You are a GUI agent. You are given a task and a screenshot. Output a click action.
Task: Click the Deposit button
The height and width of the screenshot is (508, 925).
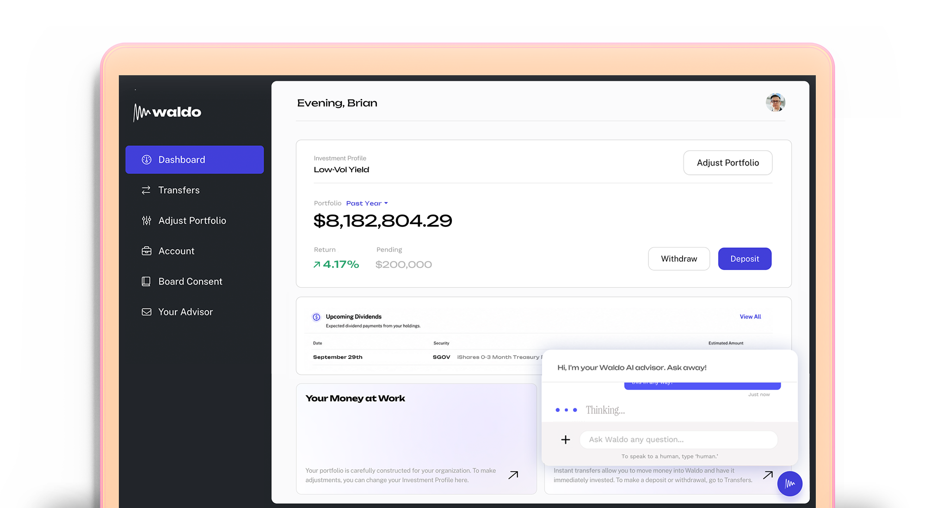pos(745,259)
